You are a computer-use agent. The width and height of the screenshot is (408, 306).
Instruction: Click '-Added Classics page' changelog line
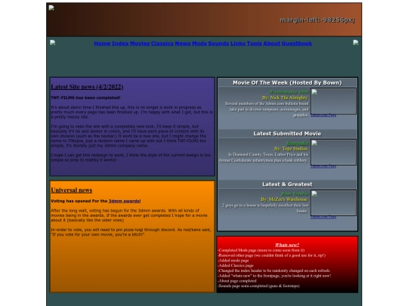pyautogui.click(x=236, y=265)
